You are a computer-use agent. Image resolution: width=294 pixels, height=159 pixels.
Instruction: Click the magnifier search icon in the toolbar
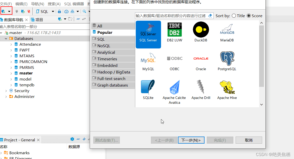tap(84, 11)
